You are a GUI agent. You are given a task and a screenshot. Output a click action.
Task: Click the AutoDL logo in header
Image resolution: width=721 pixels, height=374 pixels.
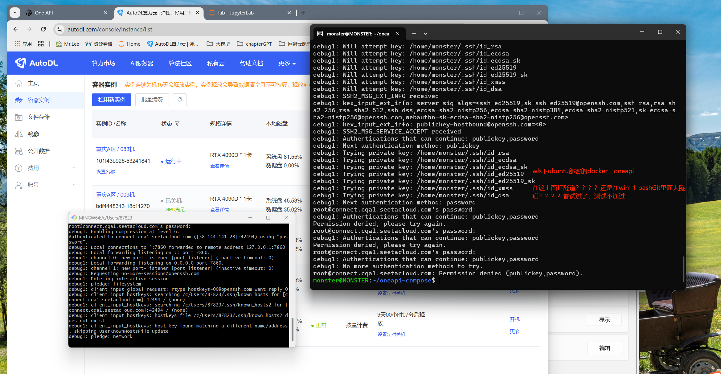coord(37,63)
